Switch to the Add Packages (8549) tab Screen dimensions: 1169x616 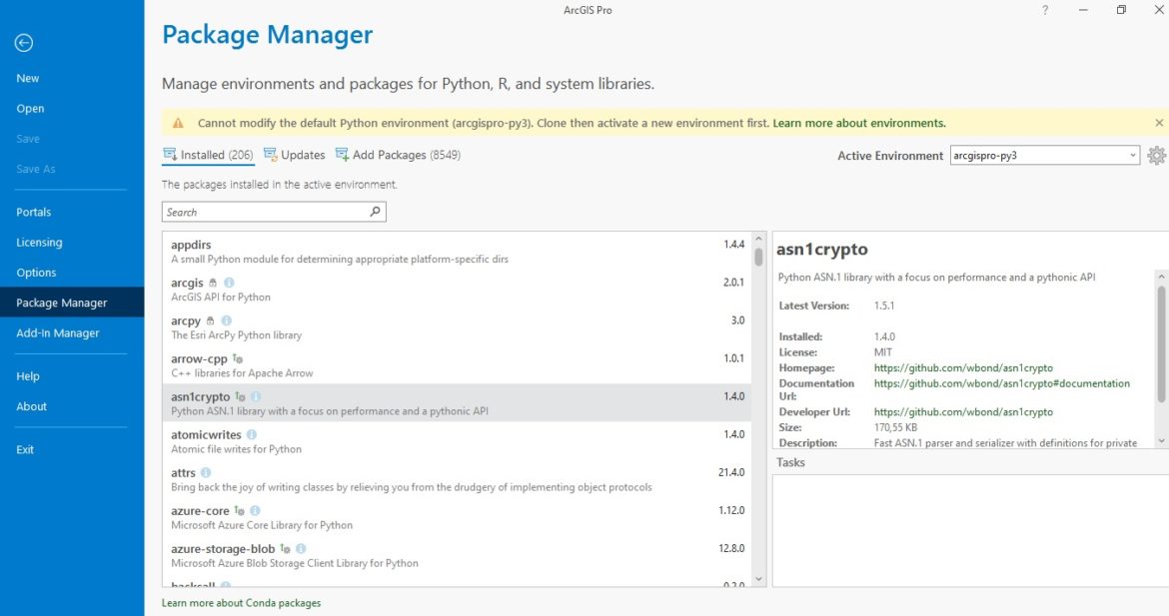398,155
